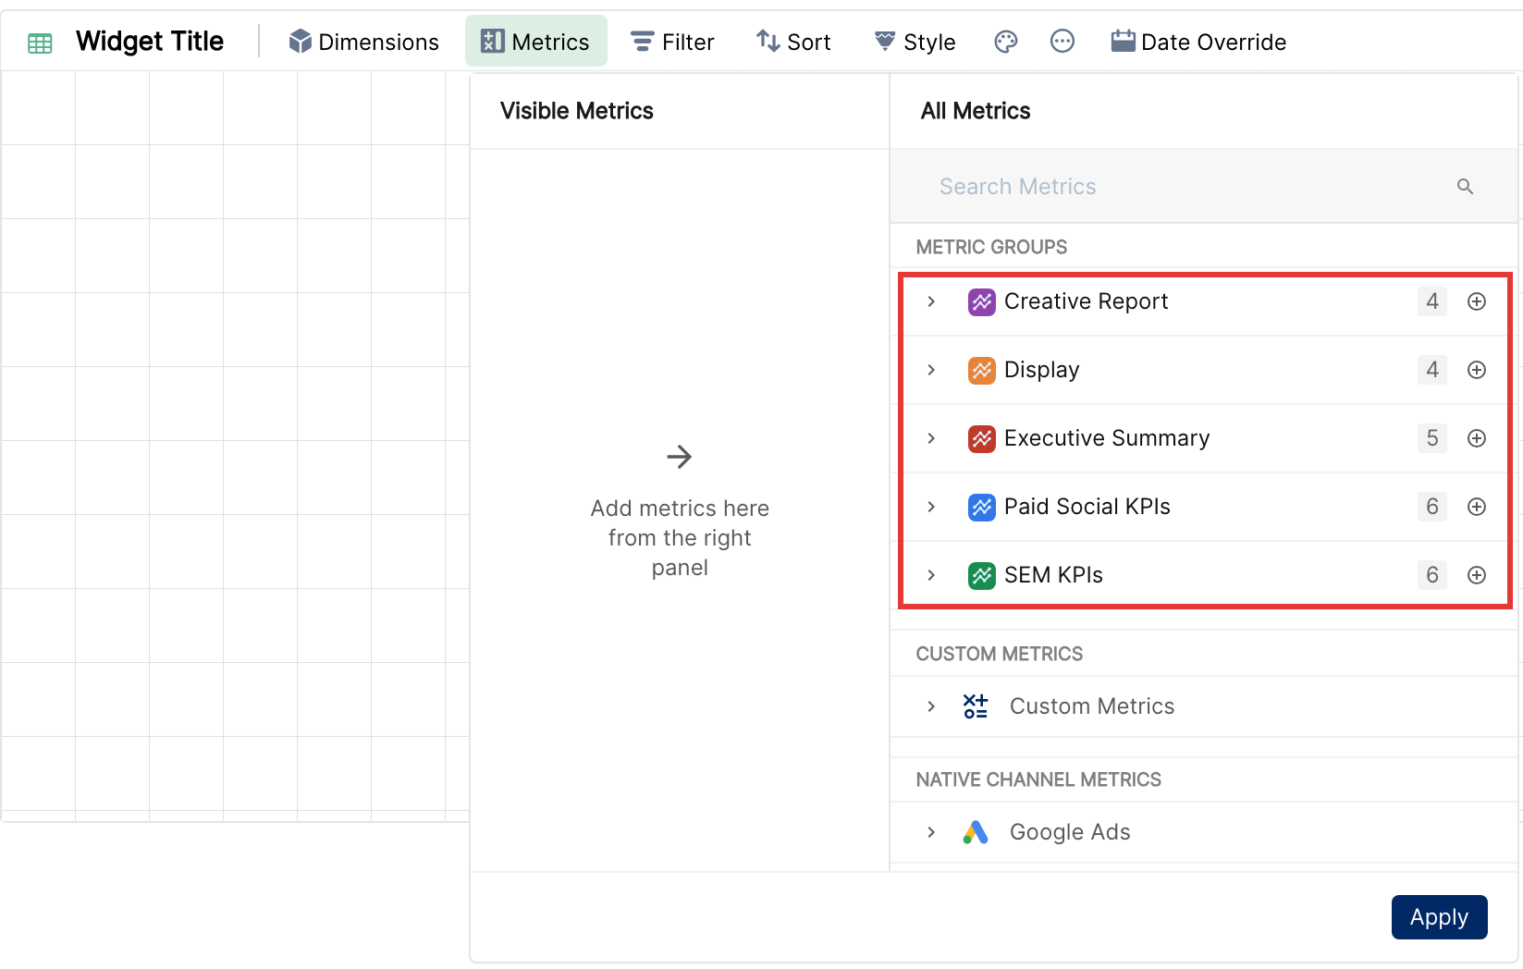This screenshot has width=1523, height=969.
Task: Add SEM KPIs with plus icon
Action: (1477, 575)
